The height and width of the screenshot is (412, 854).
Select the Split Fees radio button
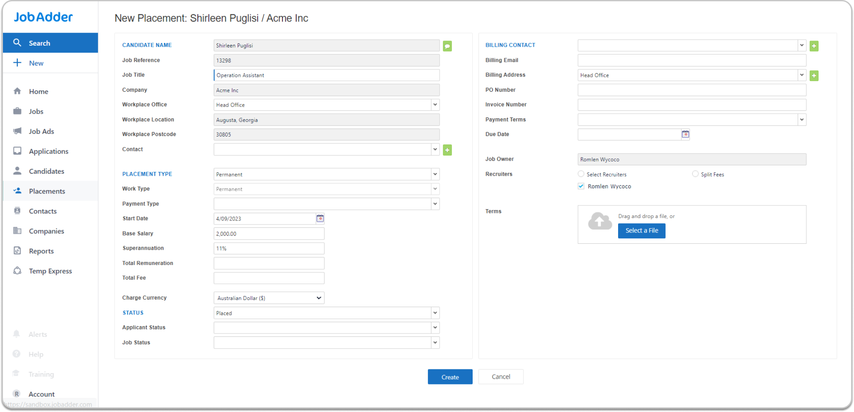[695, 174]
